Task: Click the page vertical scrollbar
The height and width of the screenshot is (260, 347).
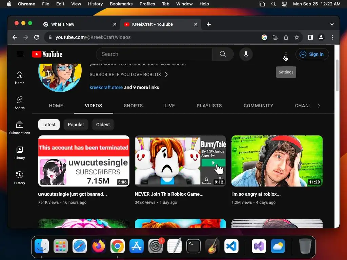Action: click(337, 75)
